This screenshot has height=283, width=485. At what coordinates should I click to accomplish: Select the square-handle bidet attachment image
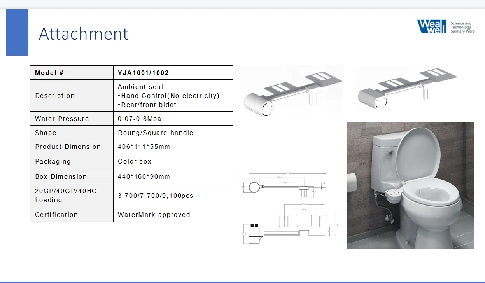(x=407, y=89)
